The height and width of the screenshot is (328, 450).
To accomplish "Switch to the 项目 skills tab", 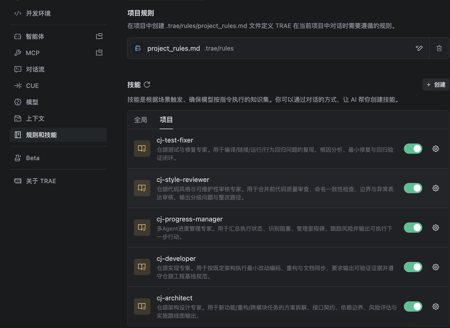I will coord(166,120).
